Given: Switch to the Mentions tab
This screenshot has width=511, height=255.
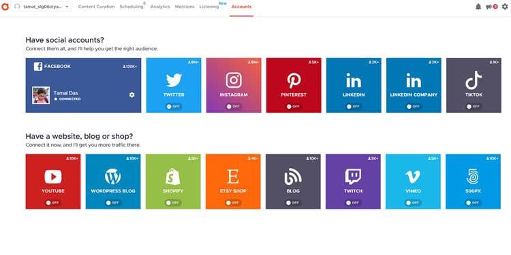Looking at the screenshot, I should (x=185, y=7).
